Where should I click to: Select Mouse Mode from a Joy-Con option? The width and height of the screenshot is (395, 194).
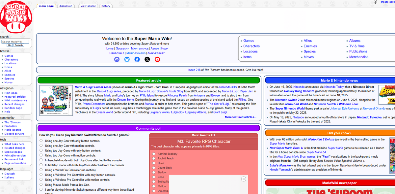tap(41, 184)
